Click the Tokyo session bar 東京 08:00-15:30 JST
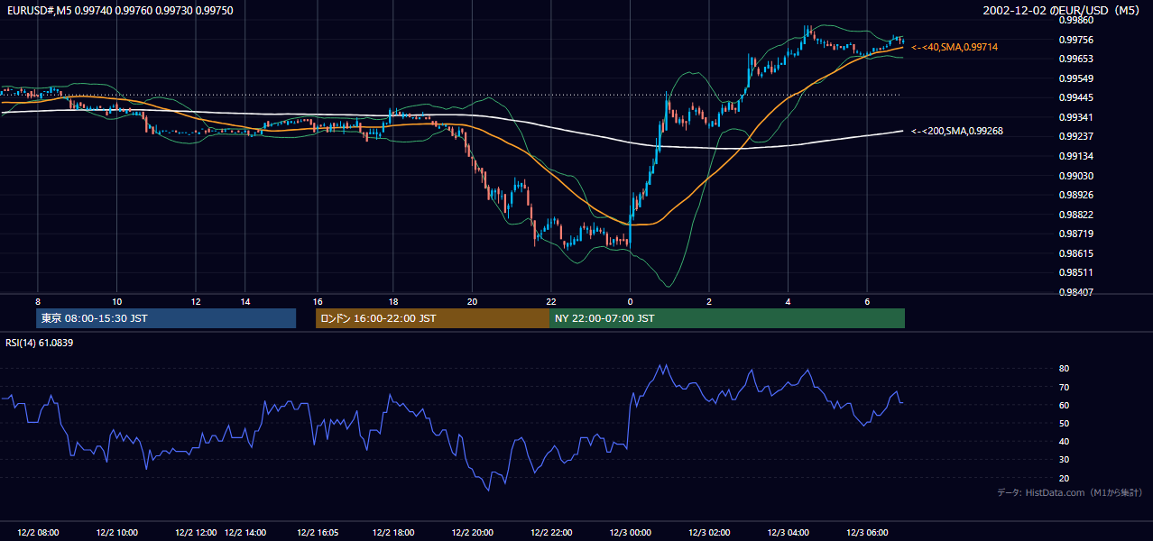The width and height of the screenshot is (1153, 541). click(166, 318)
